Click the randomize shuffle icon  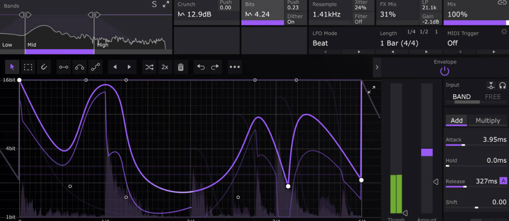click(x=149, y=67)
